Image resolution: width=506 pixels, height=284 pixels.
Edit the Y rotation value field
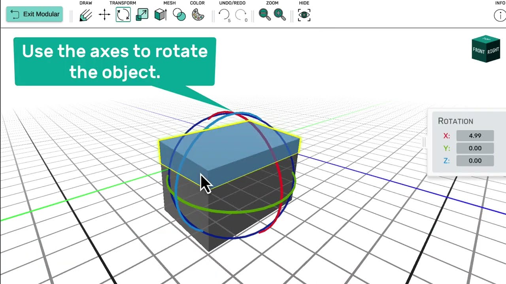(475, 148)
